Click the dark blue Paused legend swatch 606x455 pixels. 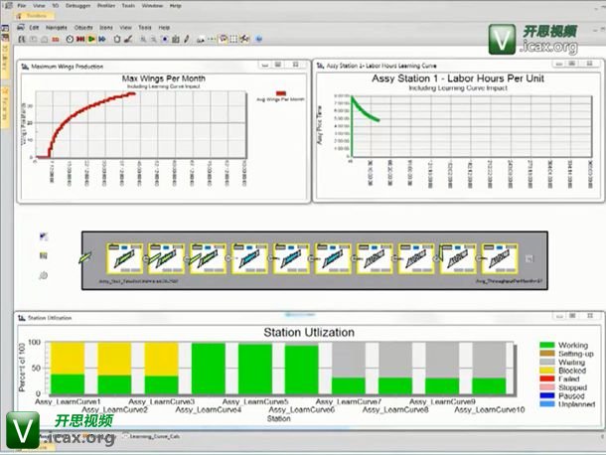pos(546,395)
